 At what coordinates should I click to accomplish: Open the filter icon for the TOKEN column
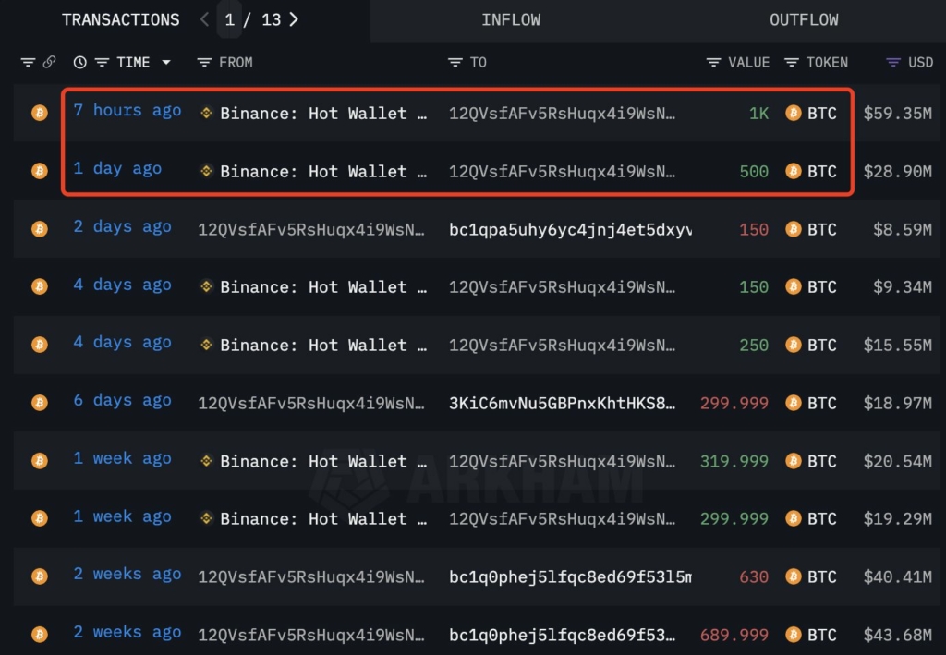pos(792,62)
